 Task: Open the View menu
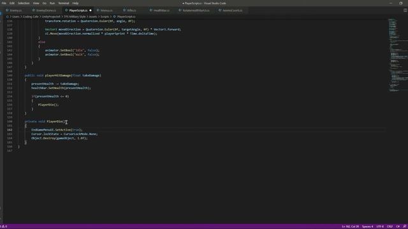[36, 3]
